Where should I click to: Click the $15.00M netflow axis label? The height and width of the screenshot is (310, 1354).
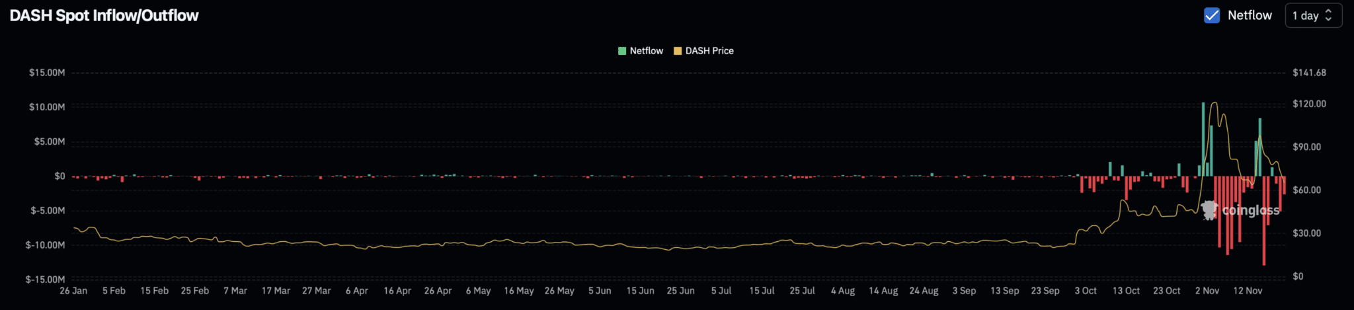pyautogui.click(x=47, y=73)
